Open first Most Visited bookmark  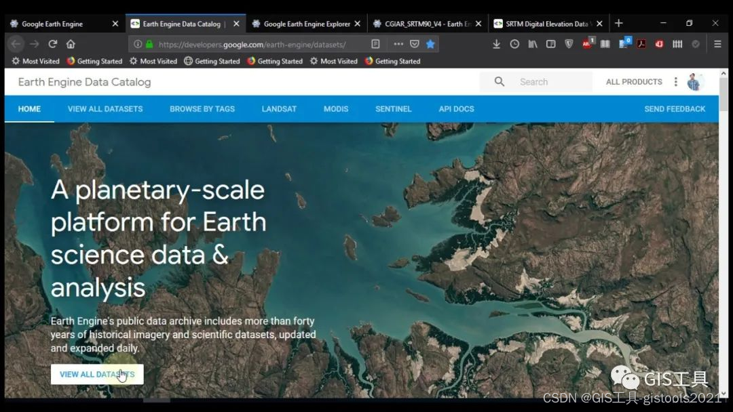point(36,61)
